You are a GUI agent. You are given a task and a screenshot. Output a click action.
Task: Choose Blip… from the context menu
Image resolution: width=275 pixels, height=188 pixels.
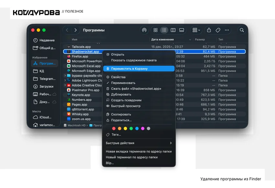pyautogui.click(x=139, y=163)
